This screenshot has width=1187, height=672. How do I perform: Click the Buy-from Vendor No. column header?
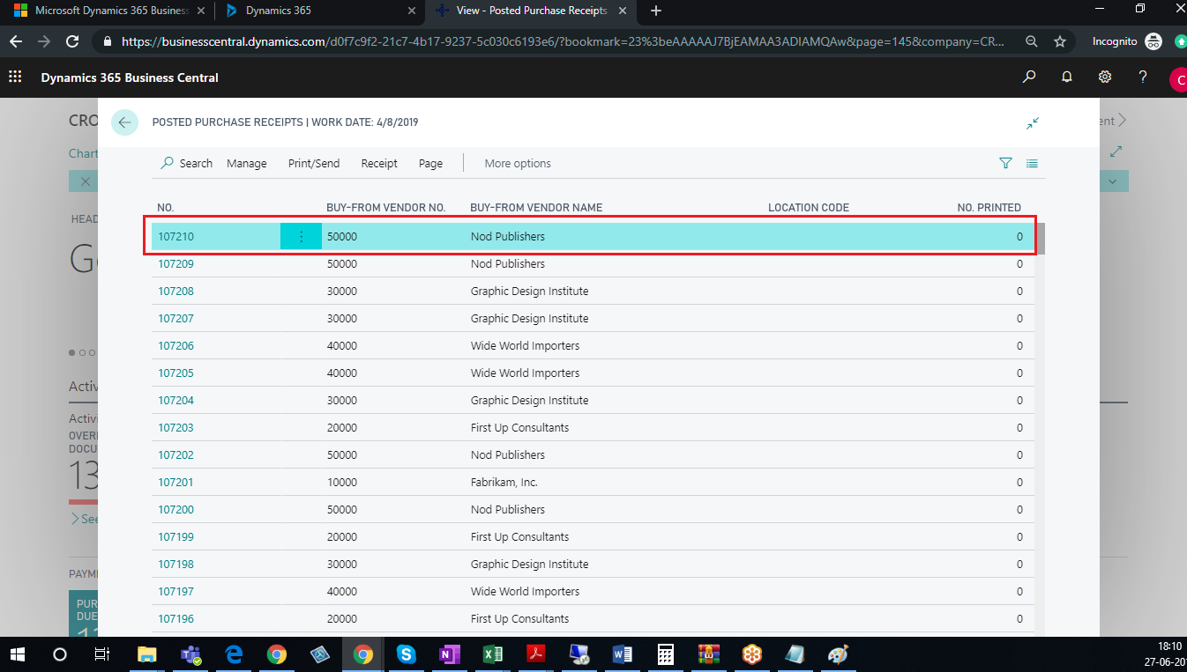[386, 208]
